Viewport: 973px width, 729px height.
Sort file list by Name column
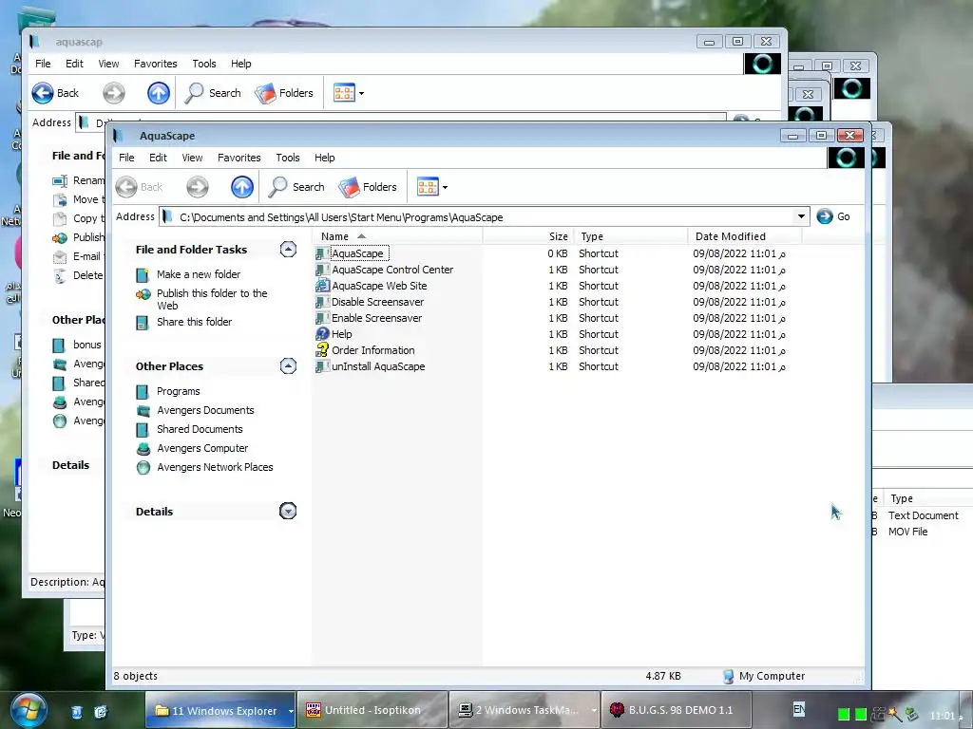click(397, 236)
